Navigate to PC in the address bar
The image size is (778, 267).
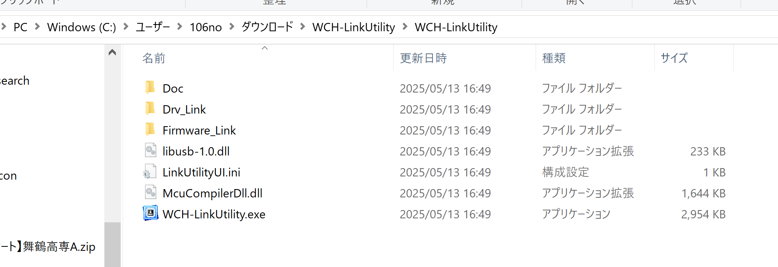pyautogui.click(x=21, y=27)
